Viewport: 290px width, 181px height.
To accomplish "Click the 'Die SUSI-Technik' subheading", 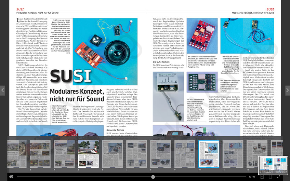I will [161, 62].
